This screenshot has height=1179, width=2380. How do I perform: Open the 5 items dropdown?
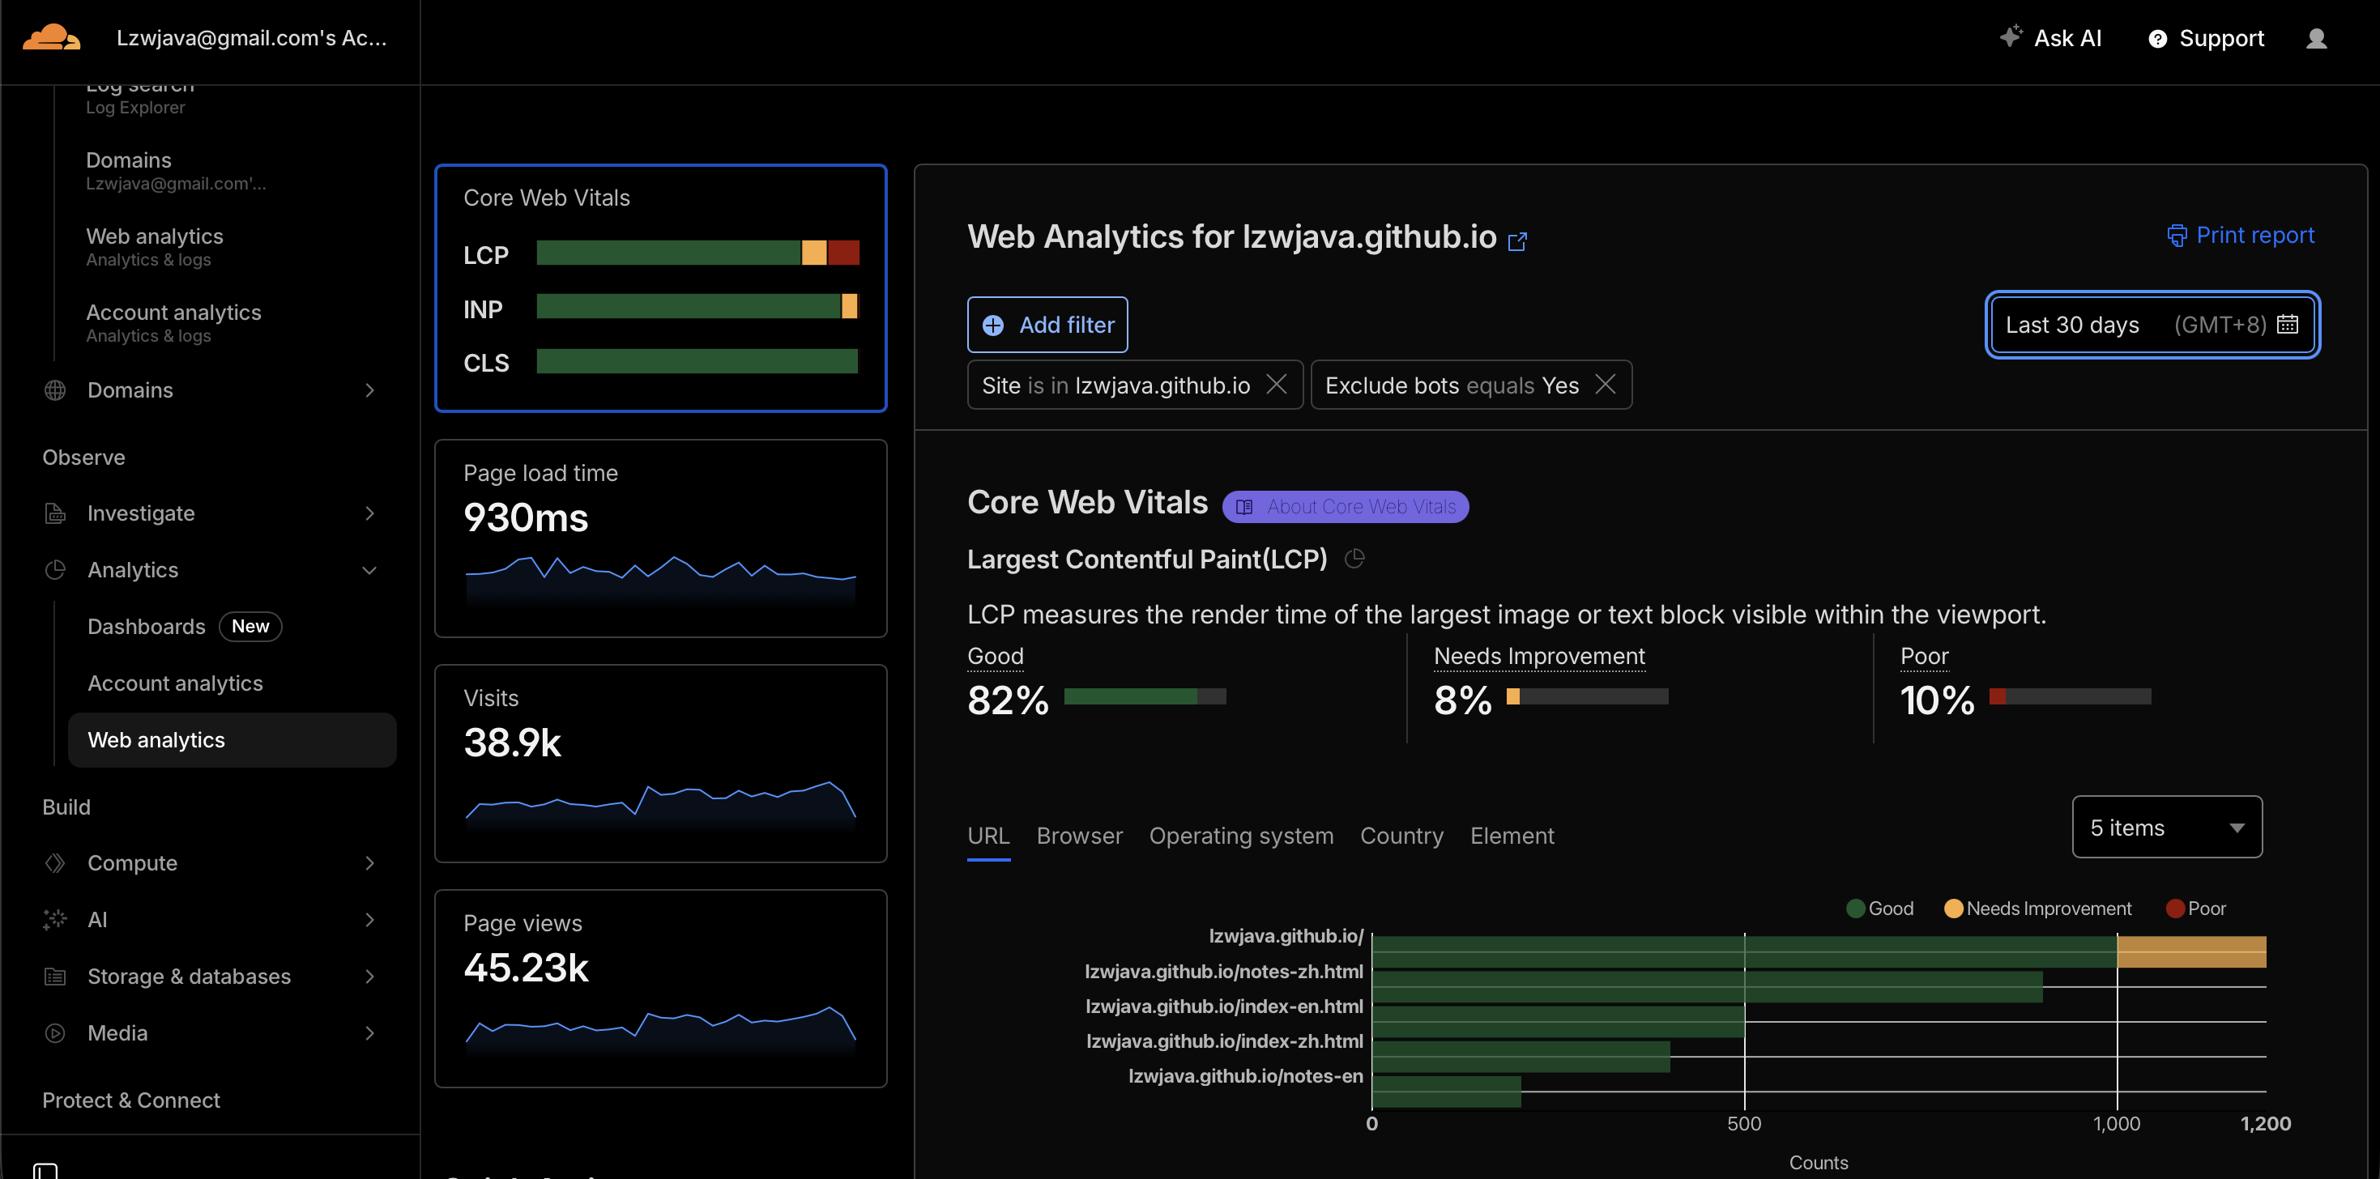[x=2167, y=828]
